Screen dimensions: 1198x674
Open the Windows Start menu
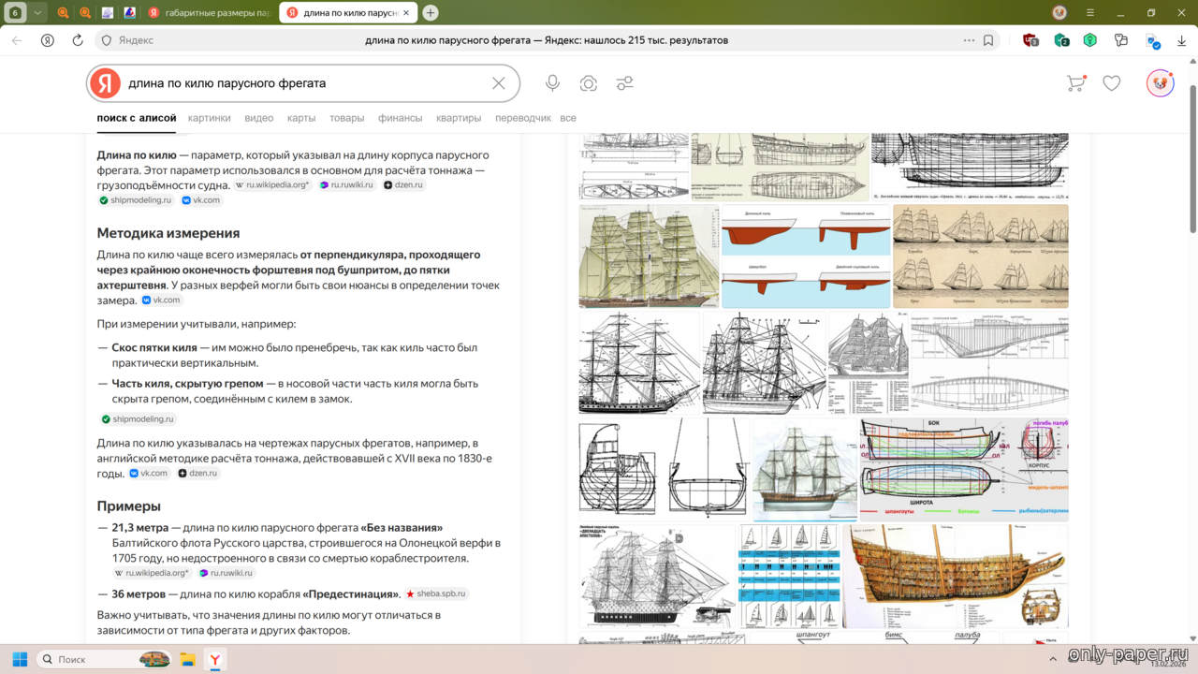coord(20,659)
